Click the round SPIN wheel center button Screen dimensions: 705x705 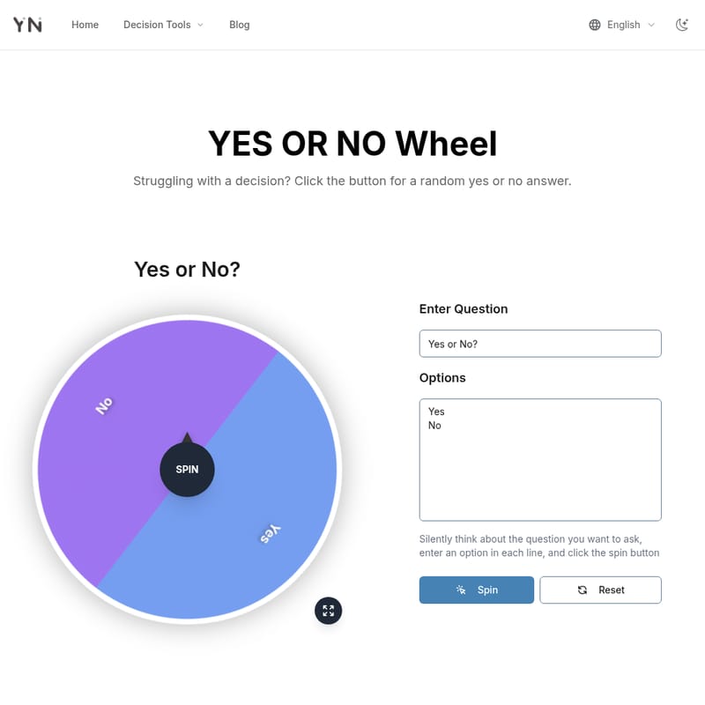(187, 470)
